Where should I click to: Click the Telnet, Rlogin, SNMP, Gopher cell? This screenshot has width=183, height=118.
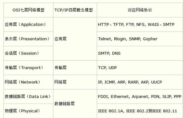(x=128, y=39)
